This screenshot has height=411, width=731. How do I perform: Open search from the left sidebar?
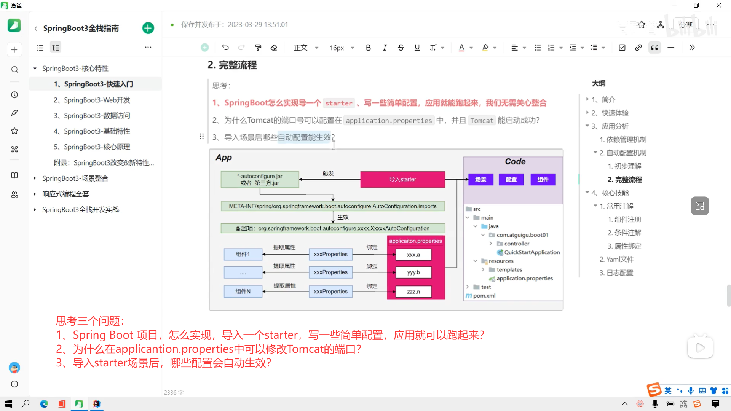pyautogui.click(x=14, y=70)
